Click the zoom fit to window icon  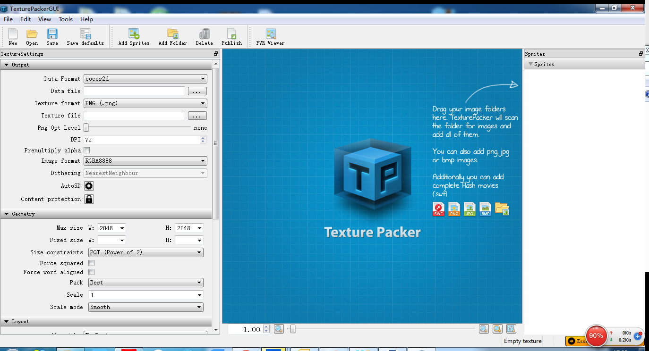click(511, 329)
